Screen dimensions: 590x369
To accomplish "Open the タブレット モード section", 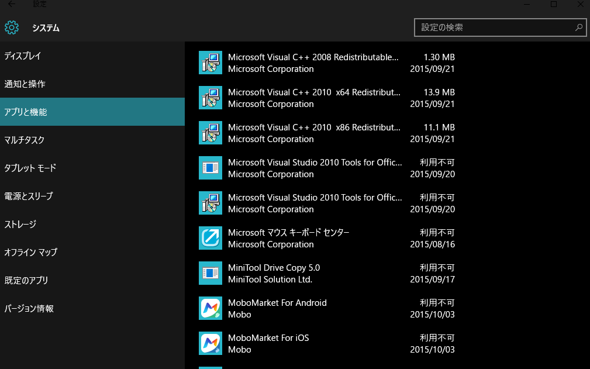I will [x=92, y=168].
